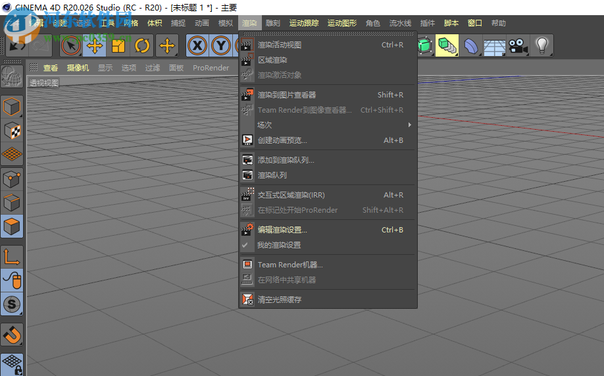Add a camera object
Viewport: 604px width, 376px height.
(x=518, y=46)
